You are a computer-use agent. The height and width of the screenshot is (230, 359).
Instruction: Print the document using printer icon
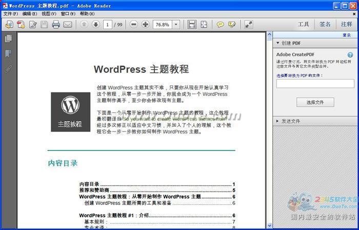56,24
